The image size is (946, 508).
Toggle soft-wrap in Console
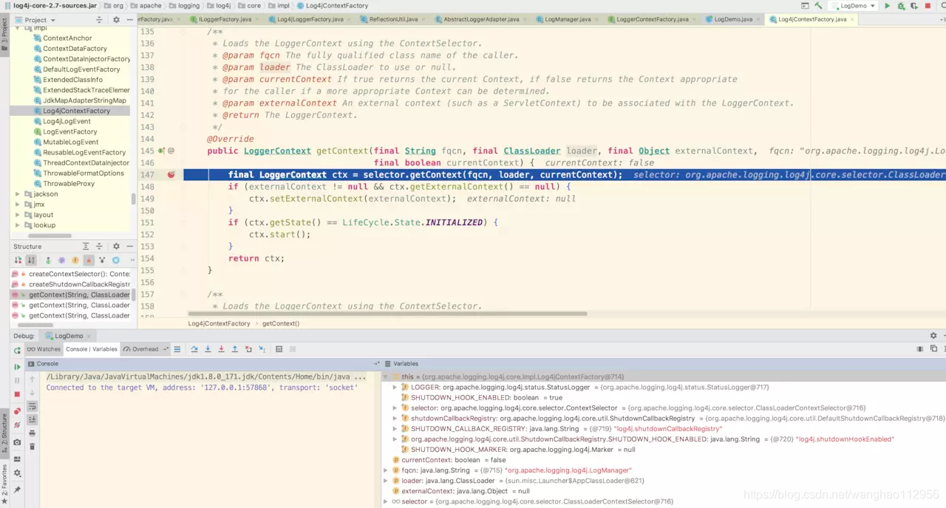(33, 407)
